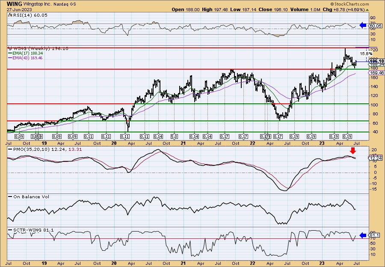Click the Volume 1.0M value
Viewport: 385px width, 267px height.
[305, 9]
